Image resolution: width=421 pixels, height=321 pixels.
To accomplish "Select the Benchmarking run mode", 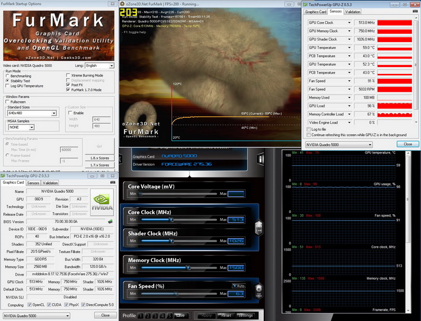I will 8,76.
